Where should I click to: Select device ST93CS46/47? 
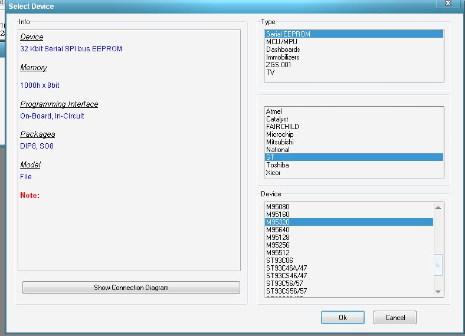(349, 276)
